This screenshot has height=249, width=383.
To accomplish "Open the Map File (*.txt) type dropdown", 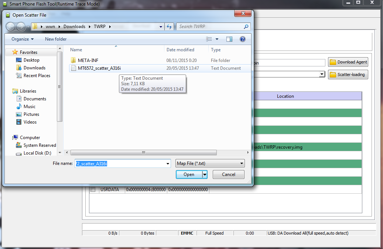I will coord(210,163).
